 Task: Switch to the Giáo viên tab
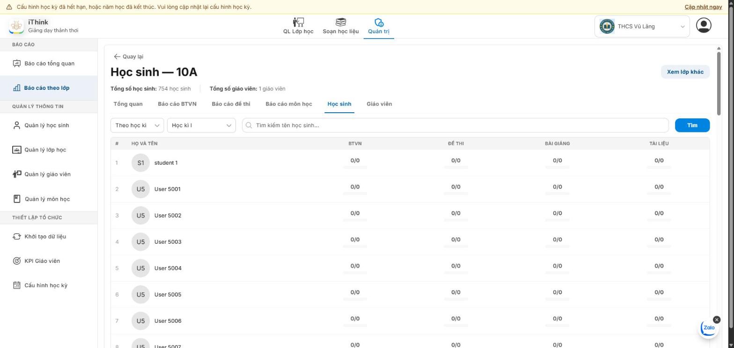click(x=379, y=104)
